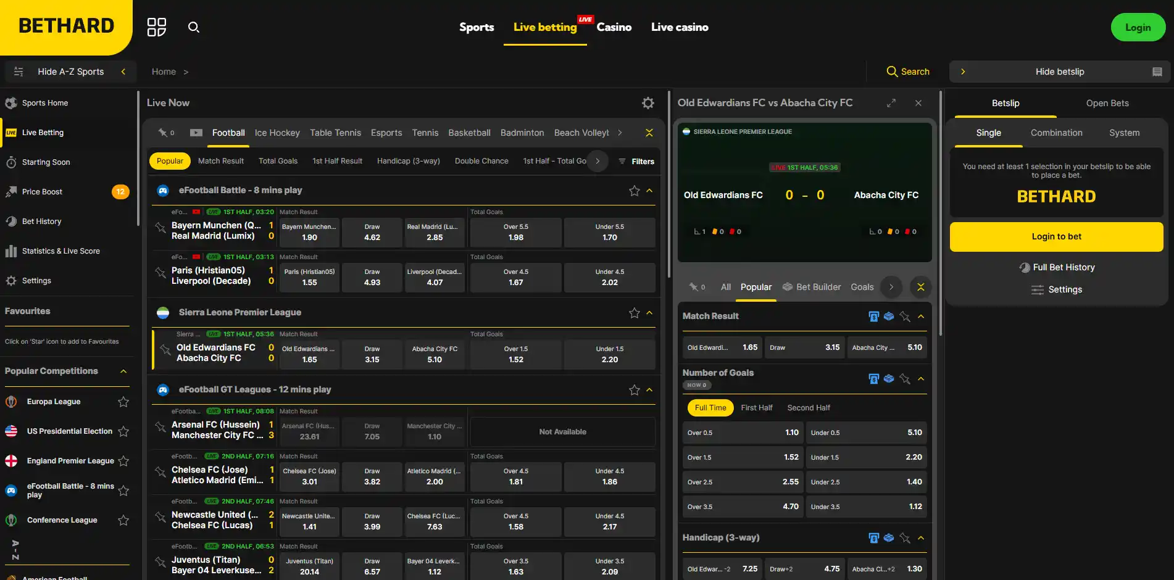This screenshot has height=580, width=1174.
Task: Open Price Boost in sidebar
Action: 42,192
